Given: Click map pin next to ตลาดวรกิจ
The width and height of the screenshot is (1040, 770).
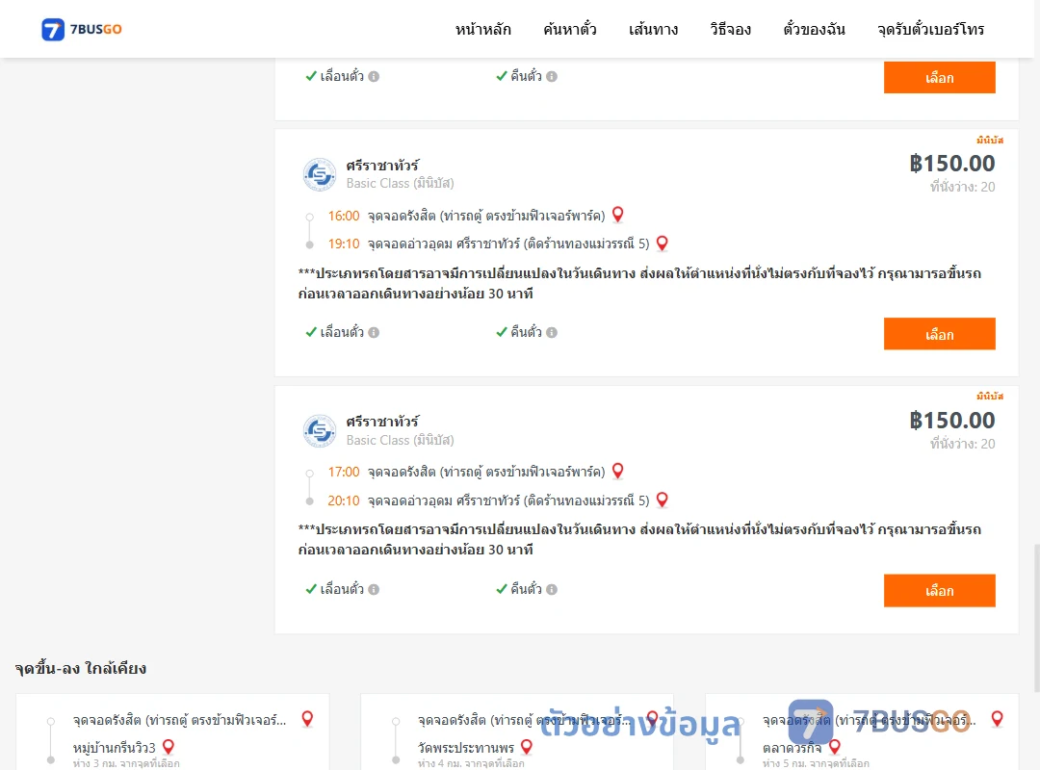Looking at the screenshot, I should pyautogui.click(x=834, y=747).
